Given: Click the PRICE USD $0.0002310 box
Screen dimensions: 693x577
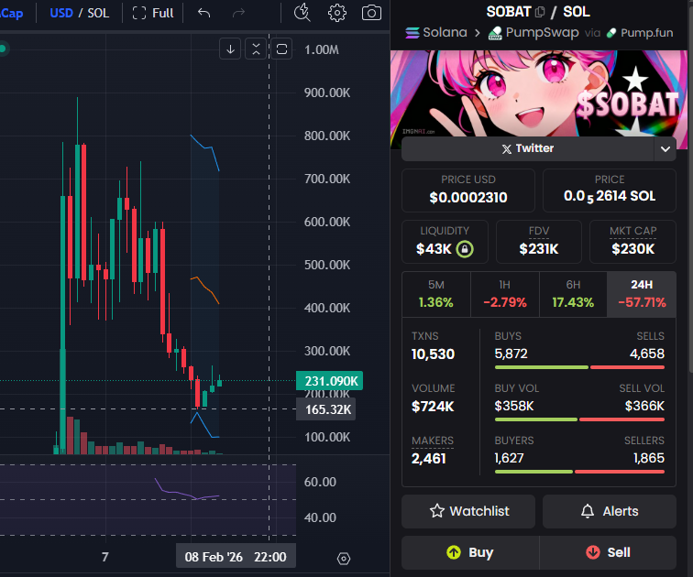Looking at the screenshot, I should click(x=468, y=191).
